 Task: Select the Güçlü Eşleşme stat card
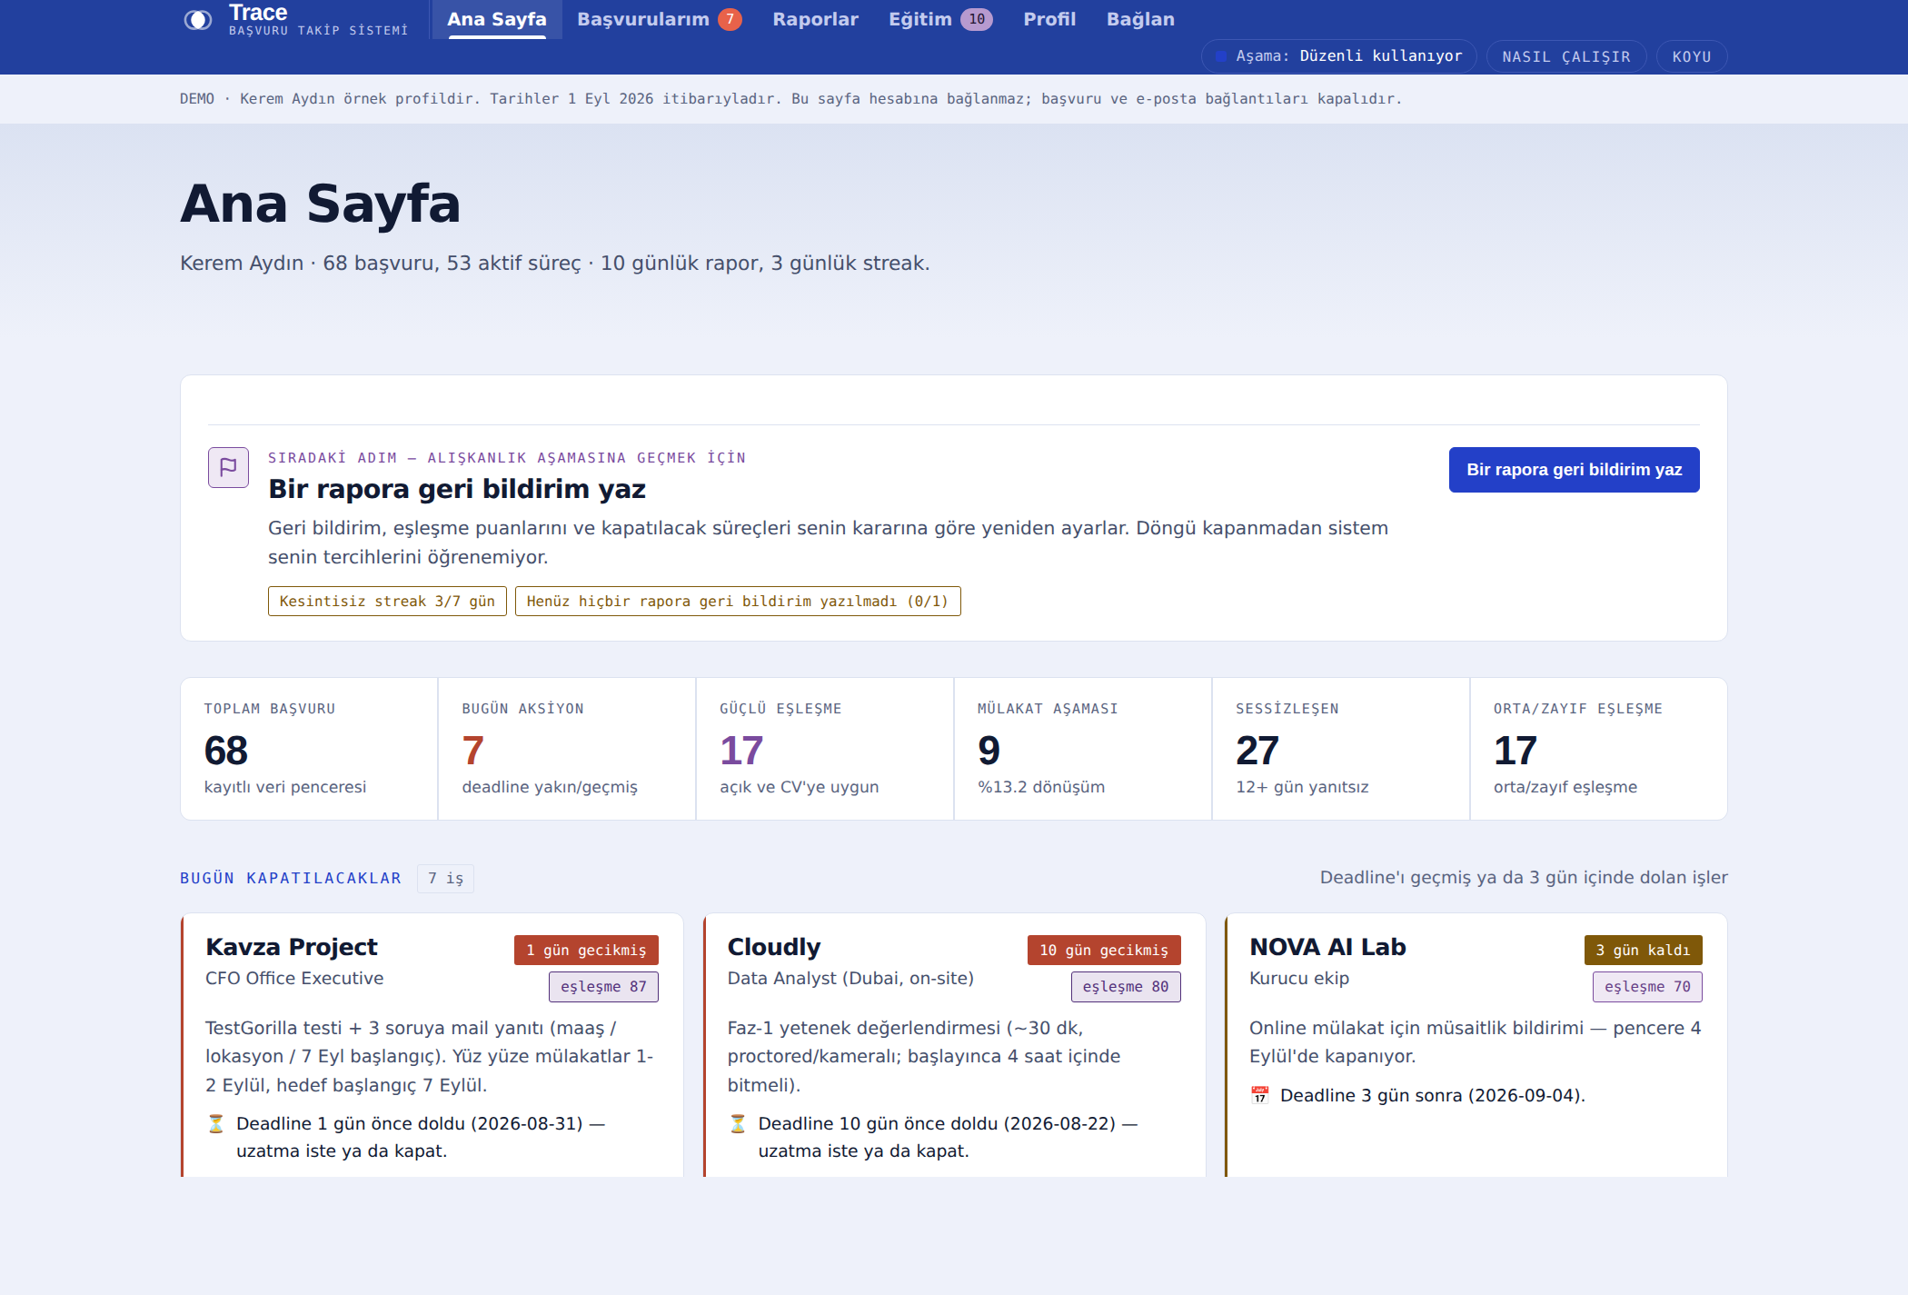(825, 749)
